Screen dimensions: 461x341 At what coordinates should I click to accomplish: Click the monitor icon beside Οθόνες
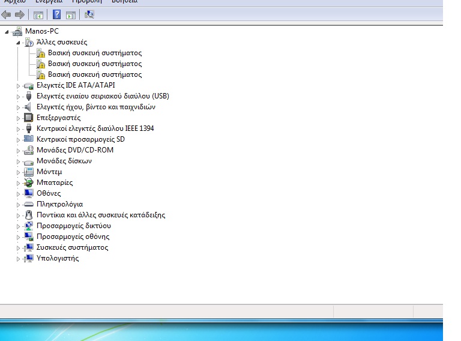29,193
